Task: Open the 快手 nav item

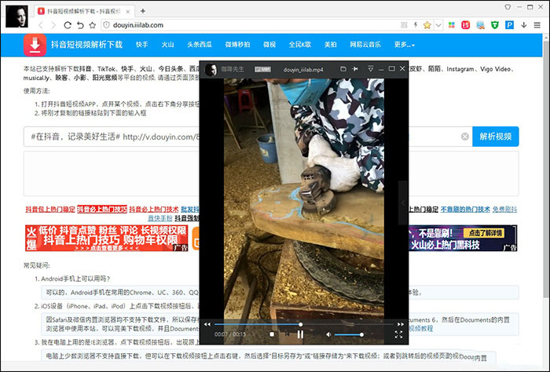Action: [x=142, y=45]
